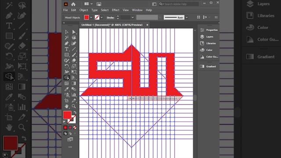Viewport: 281px width, 158px height.
Task: Select the Magic Wand tool
Action: click(x=66, y=38)
